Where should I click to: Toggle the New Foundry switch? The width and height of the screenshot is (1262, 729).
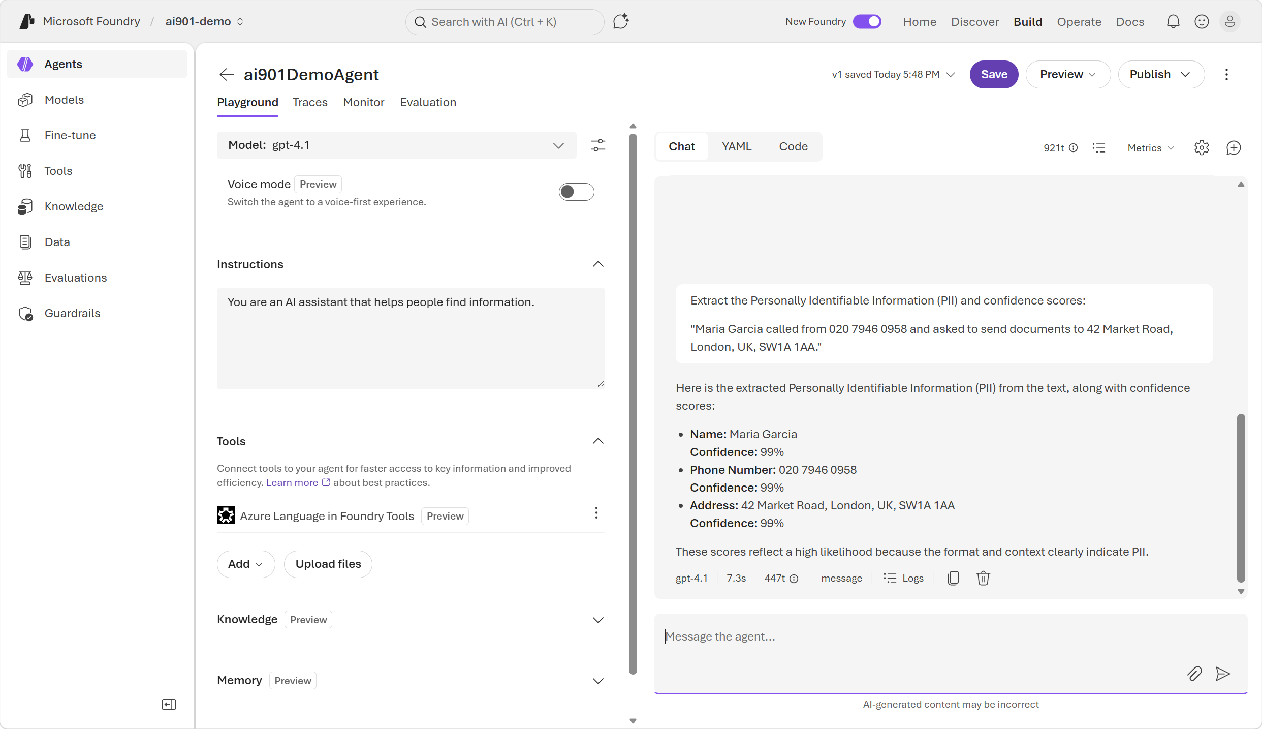(867, 21)
